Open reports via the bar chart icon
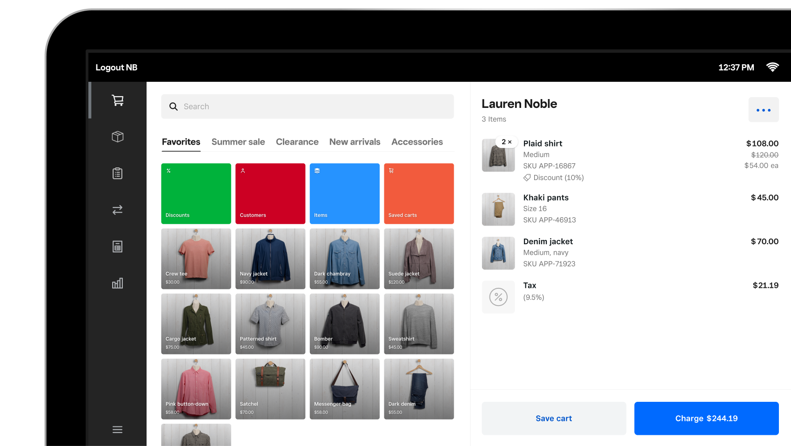This screenshot has width=791, height=446. 117,283
